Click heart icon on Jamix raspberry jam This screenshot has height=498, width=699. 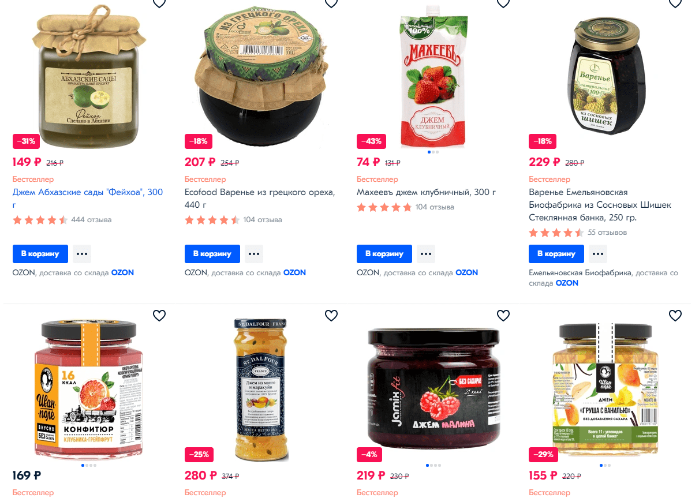[x=503, y=315]
